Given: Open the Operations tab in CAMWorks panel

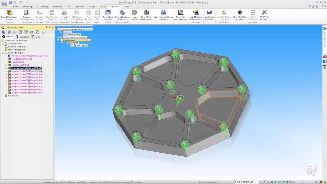Looking at the screenshot, I should 22,37.
